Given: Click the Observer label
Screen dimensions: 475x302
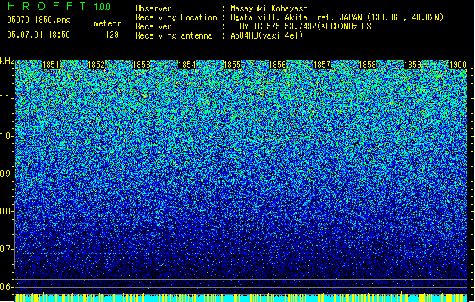Looking at the screenshot, I should pyautogui.click(x=153, y=8).
